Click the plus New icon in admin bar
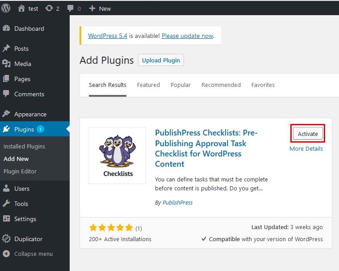Screen dimensions: 339x271 click(x=92, y=8)
